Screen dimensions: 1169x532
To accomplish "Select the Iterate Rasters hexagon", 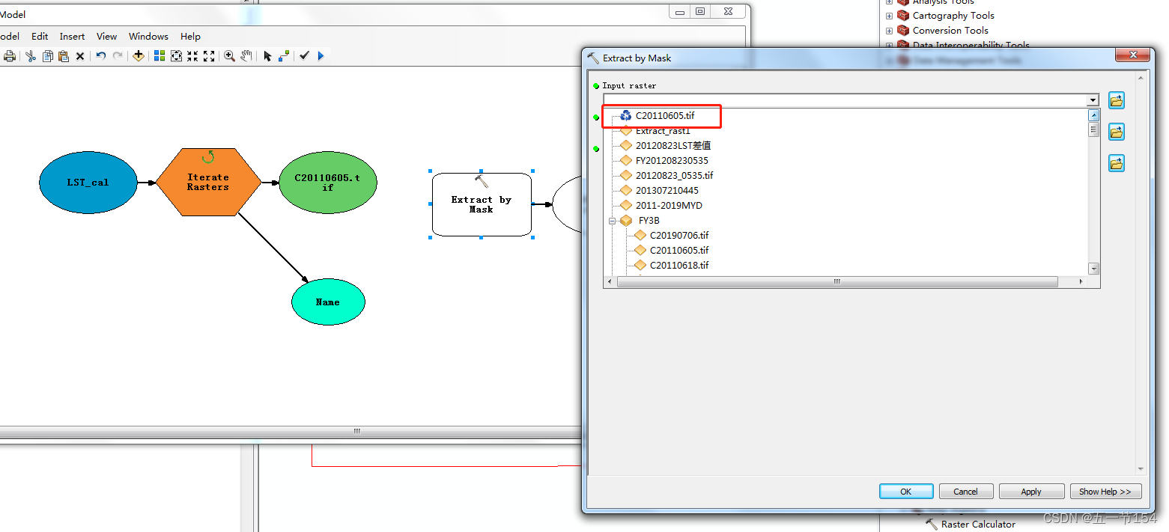I will click(208, 183).
